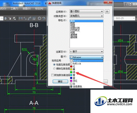Click the A-A section label
The width and height of the screenshot is (137, 113).
click(x=34, y=103)
